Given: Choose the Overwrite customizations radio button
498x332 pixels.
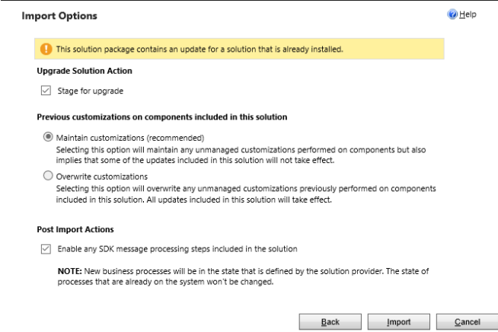Looking at the screenshot, I should click(x=48, y=175).
